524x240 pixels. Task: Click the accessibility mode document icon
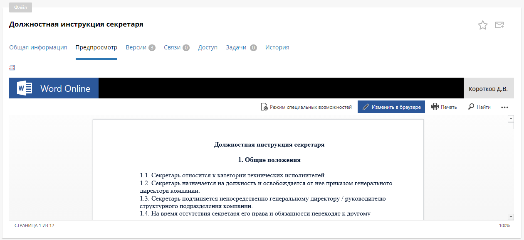point(264,107)
